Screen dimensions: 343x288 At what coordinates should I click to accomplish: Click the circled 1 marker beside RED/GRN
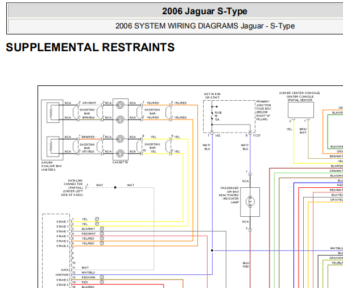click(102, 277)
